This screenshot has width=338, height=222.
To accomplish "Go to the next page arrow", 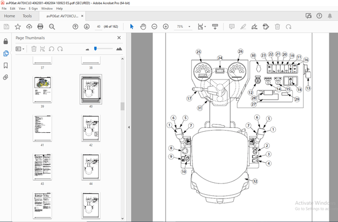I will 87,27.
